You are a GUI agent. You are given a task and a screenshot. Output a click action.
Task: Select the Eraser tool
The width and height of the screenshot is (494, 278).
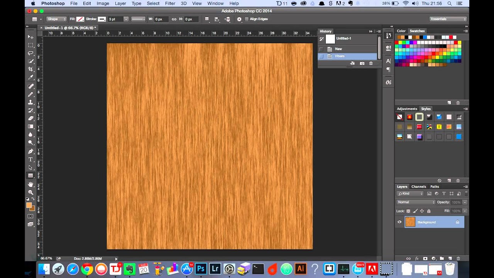(30, 118)
